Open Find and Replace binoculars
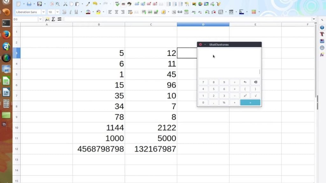326x183 pixels. click(130, 4)
